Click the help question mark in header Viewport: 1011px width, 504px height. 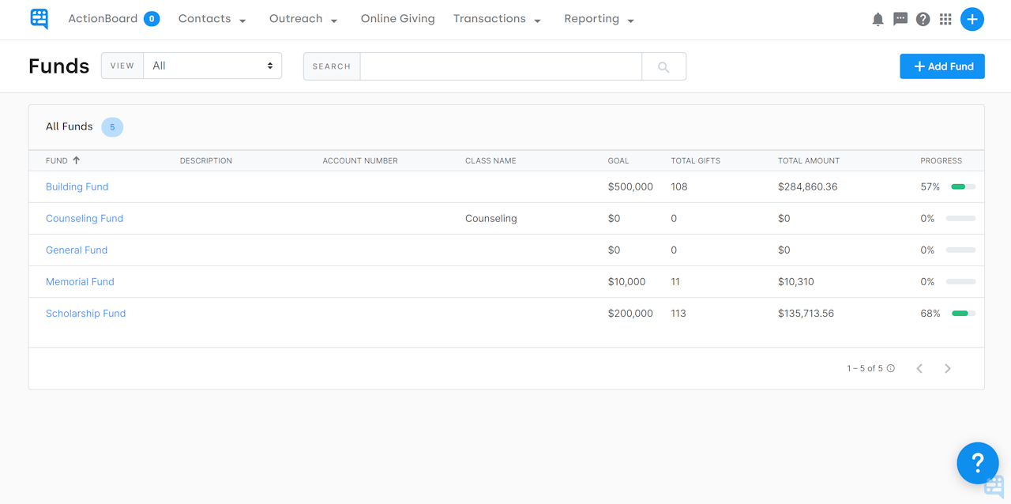pyautogui.click(x=923, y=20)
